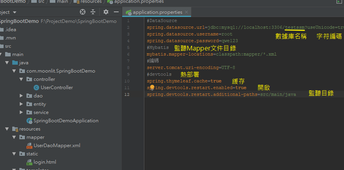The width and height of the screenshot is (344, 170).
Task: Select login.html file
Action: (x=45, y=162)
